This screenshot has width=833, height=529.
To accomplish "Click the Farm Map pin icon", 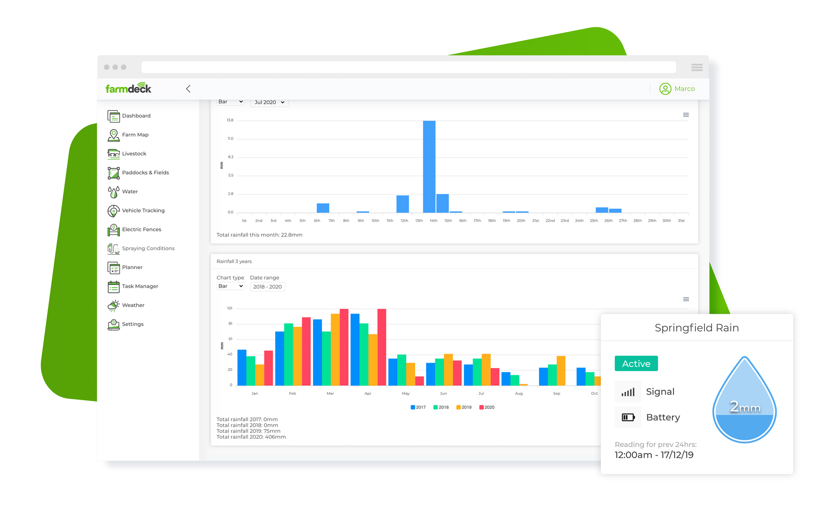I will tap(113, 135).
